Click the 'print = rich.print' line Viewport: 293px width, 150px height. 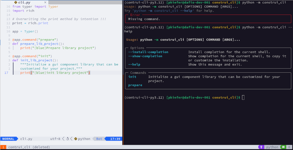(30, 23)
